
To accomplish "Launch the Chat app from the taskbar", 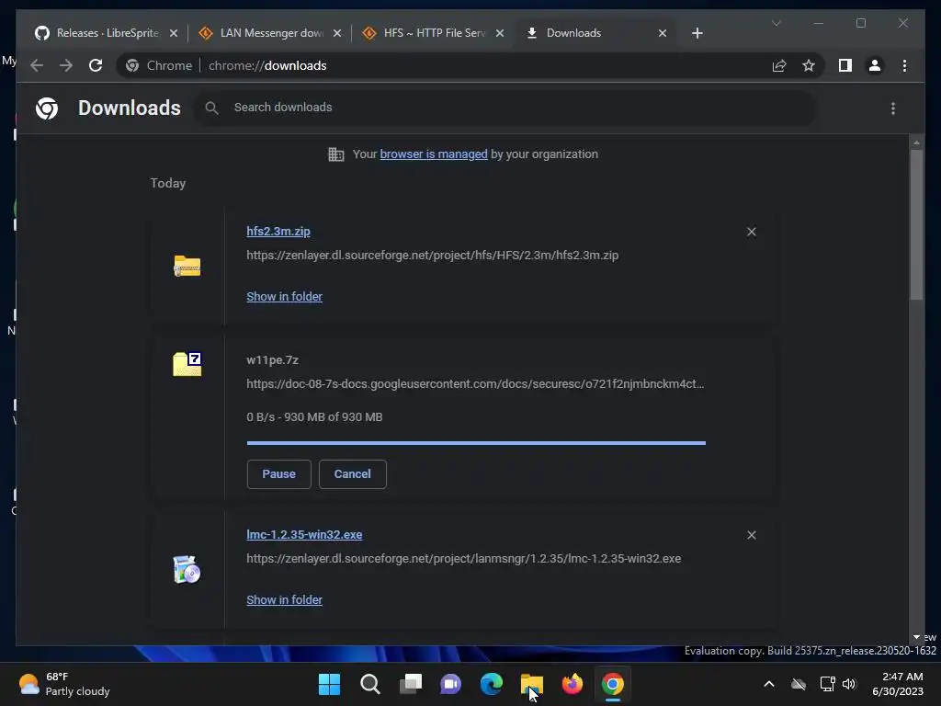I will pos(450,684).
